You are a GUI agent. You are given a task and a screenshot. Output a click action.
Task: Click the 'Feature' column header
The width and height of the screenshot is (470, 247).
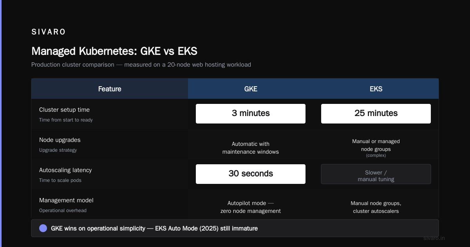[x=110, y=89]
